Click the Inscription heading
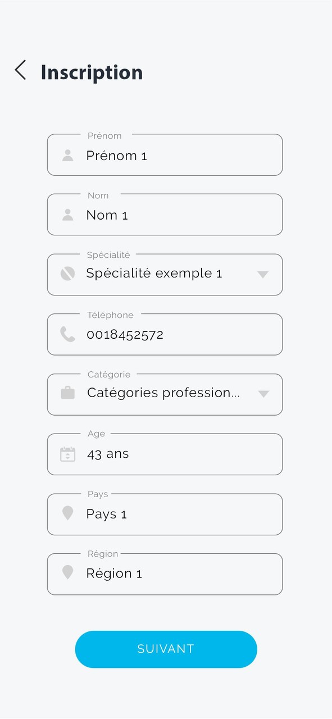 point(91,72)
